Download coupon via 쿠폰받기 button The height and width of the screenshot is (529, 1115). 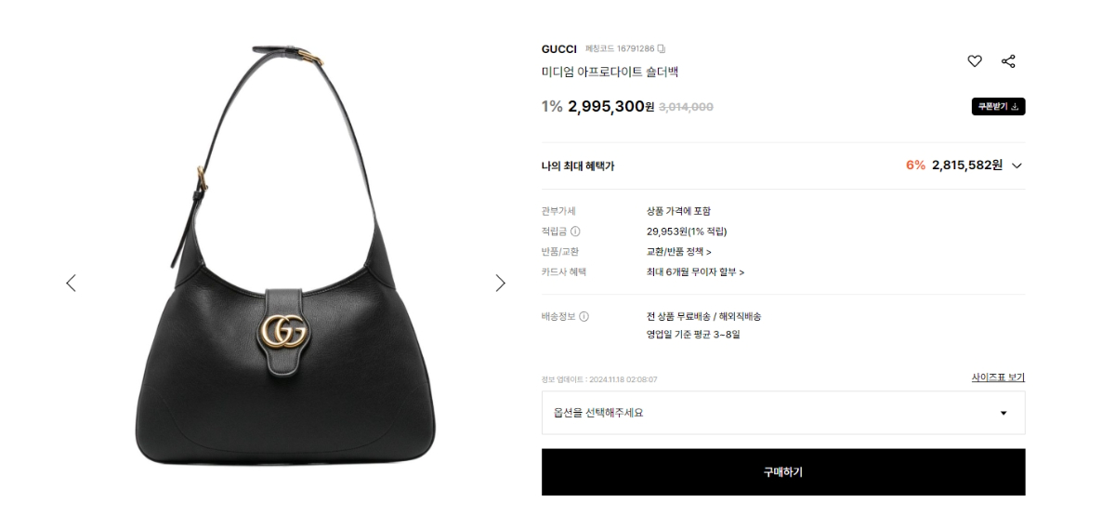click(x=999, y=106)
